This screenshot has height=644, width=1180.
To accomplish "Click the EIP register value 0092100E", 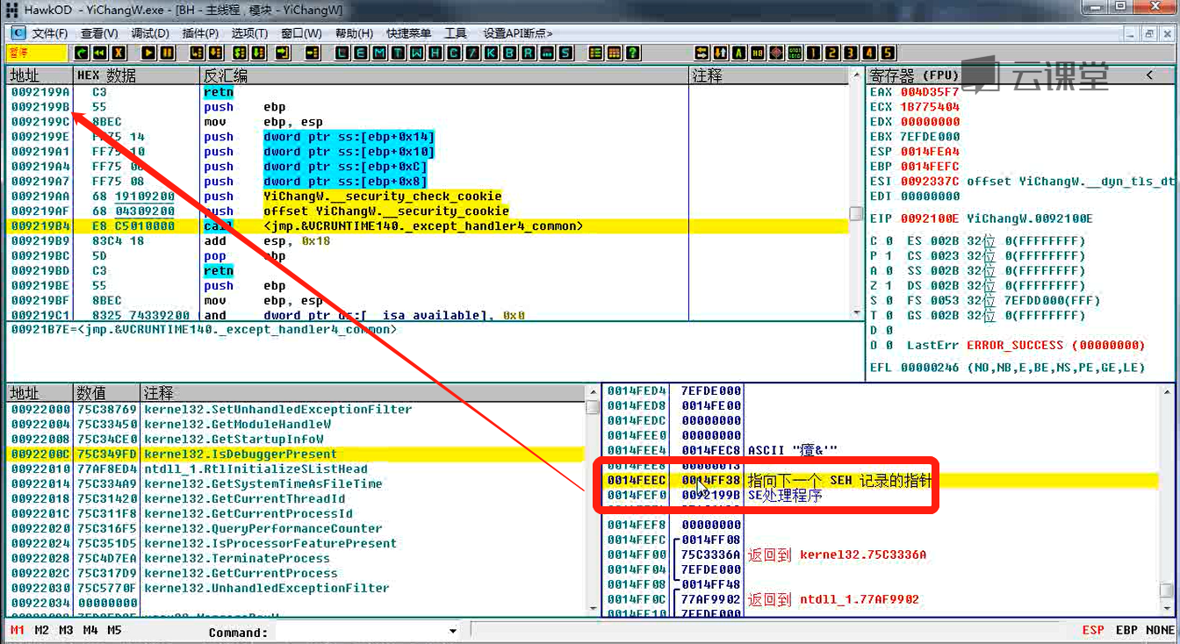I will 930,218.
